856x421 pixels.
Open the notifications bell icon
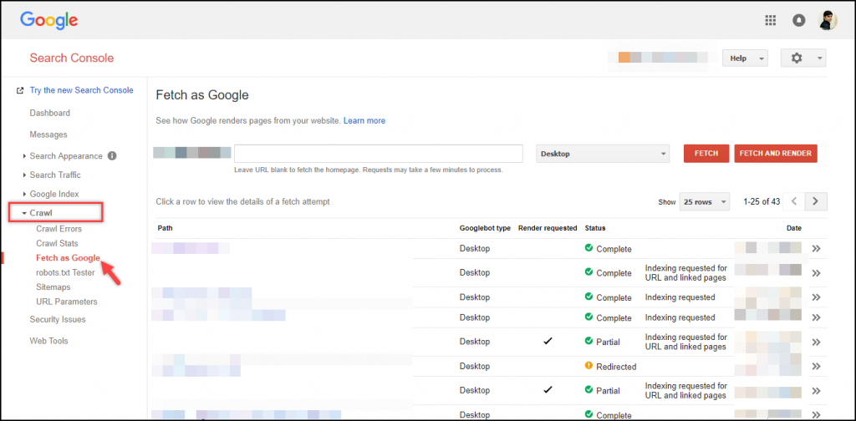click(x=798, y=20)
